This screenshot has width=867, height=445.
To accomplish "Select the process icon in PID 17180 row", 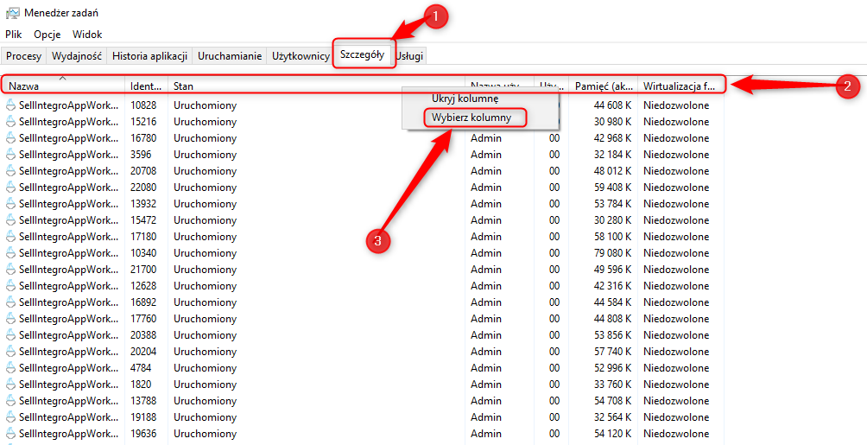I will [11, 237].
